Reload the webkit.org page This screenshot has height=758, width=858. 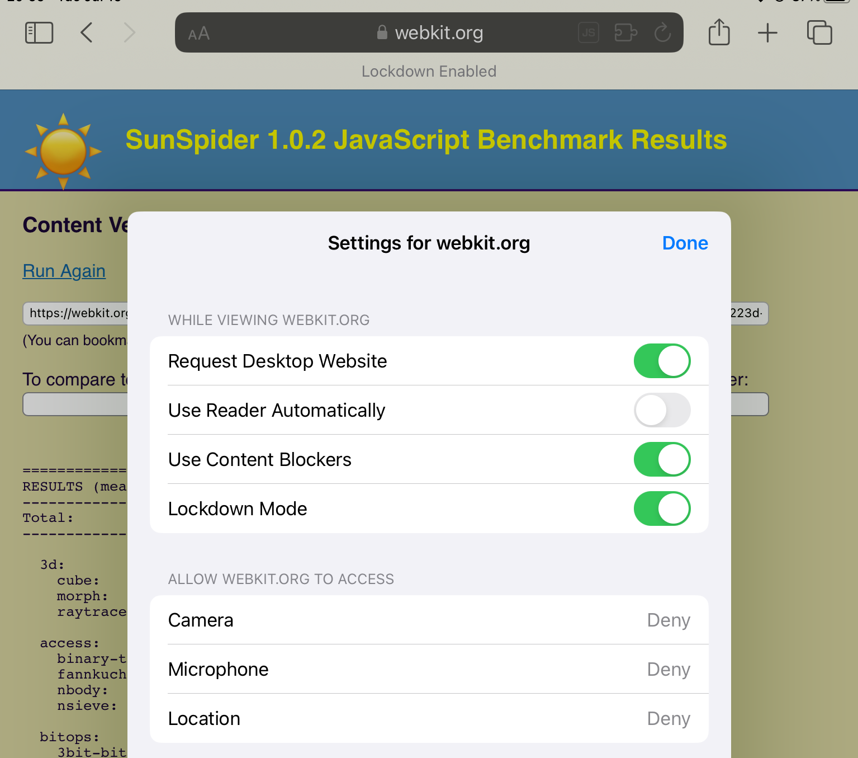662,32
